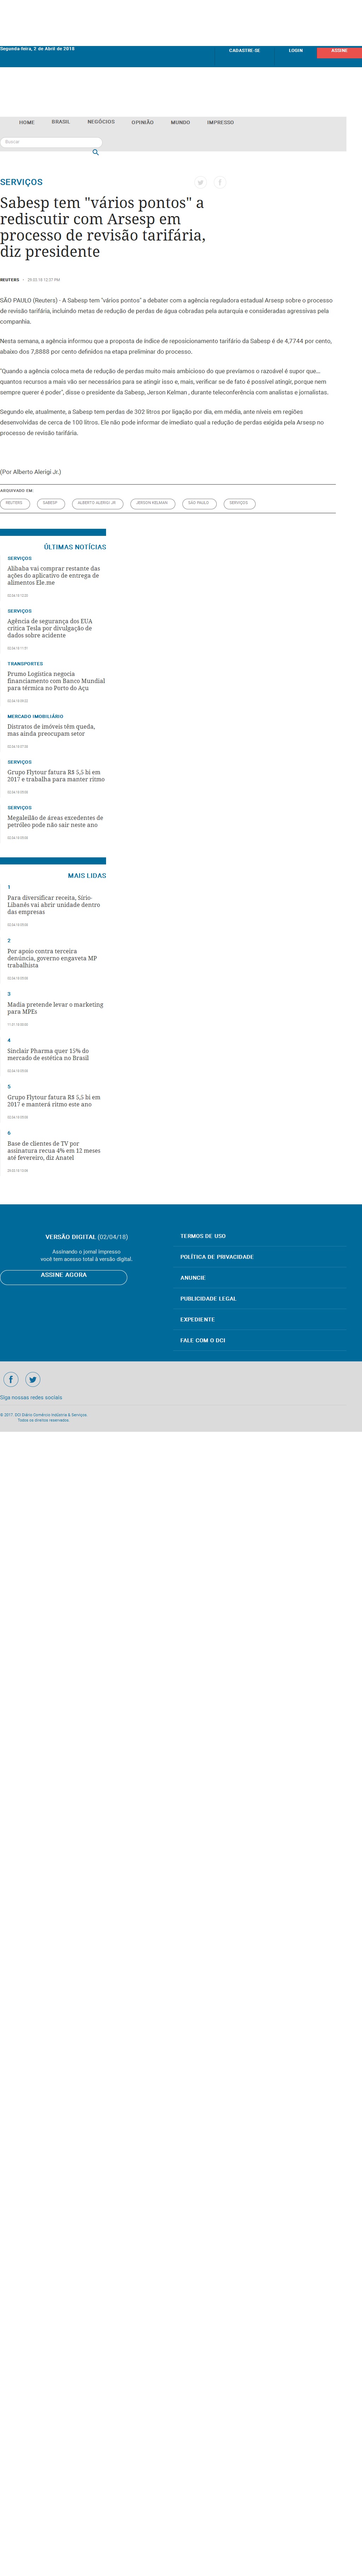
Task: Share article via Facebook icon near headline
Action: pos(220,183)
